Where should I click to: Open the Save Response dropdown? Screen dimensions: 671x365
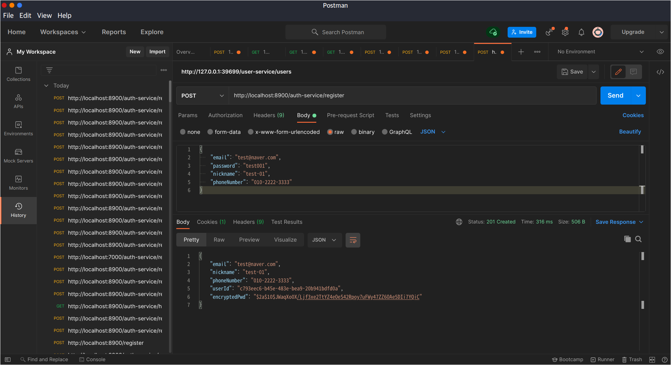(x=619, y=222)
